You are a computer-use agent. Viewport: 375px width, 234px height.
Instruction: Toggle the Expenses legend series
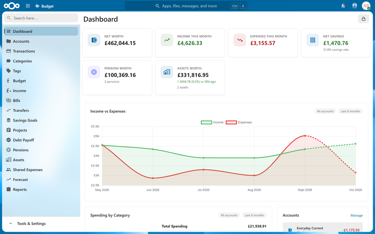point(239,122)
